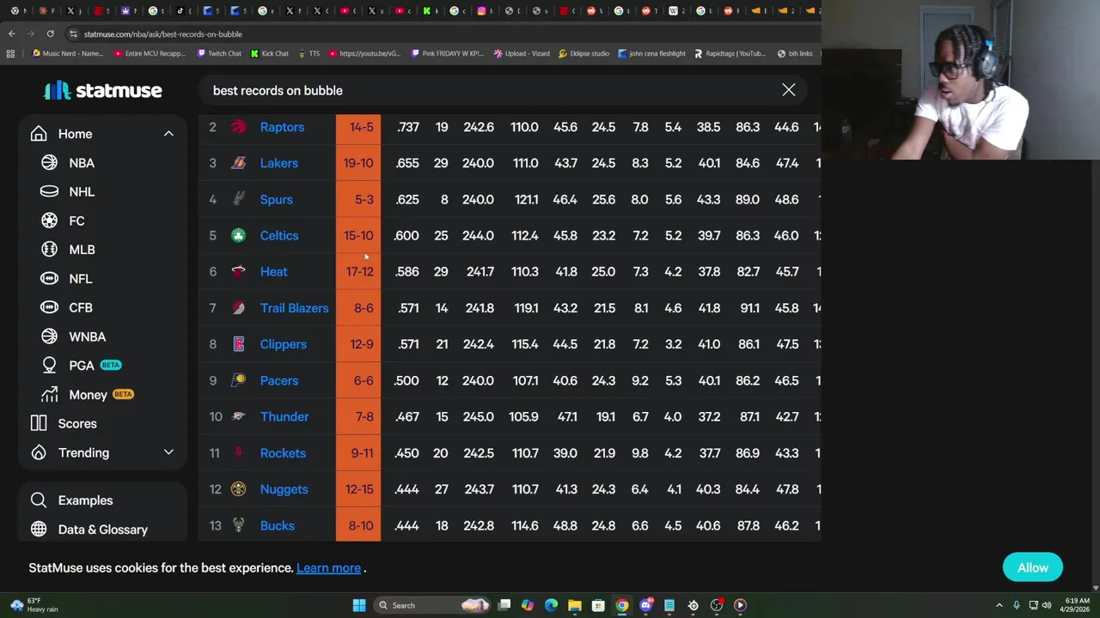This screenshot has height=618, width=1100.
Task: Open the Eklipse studio bookmark
Action: pyautogui.click(x=584, y=53)
